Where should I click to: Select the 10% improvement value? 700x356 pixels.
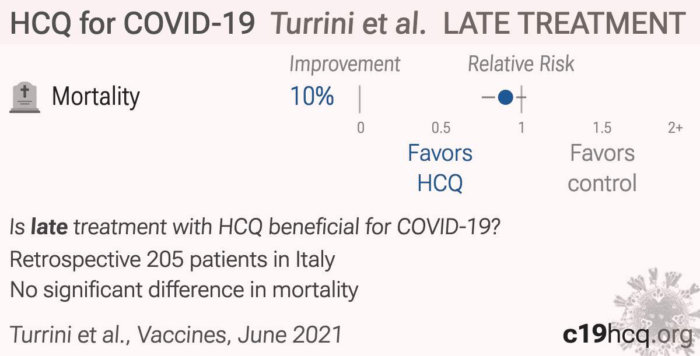[312, 96]
